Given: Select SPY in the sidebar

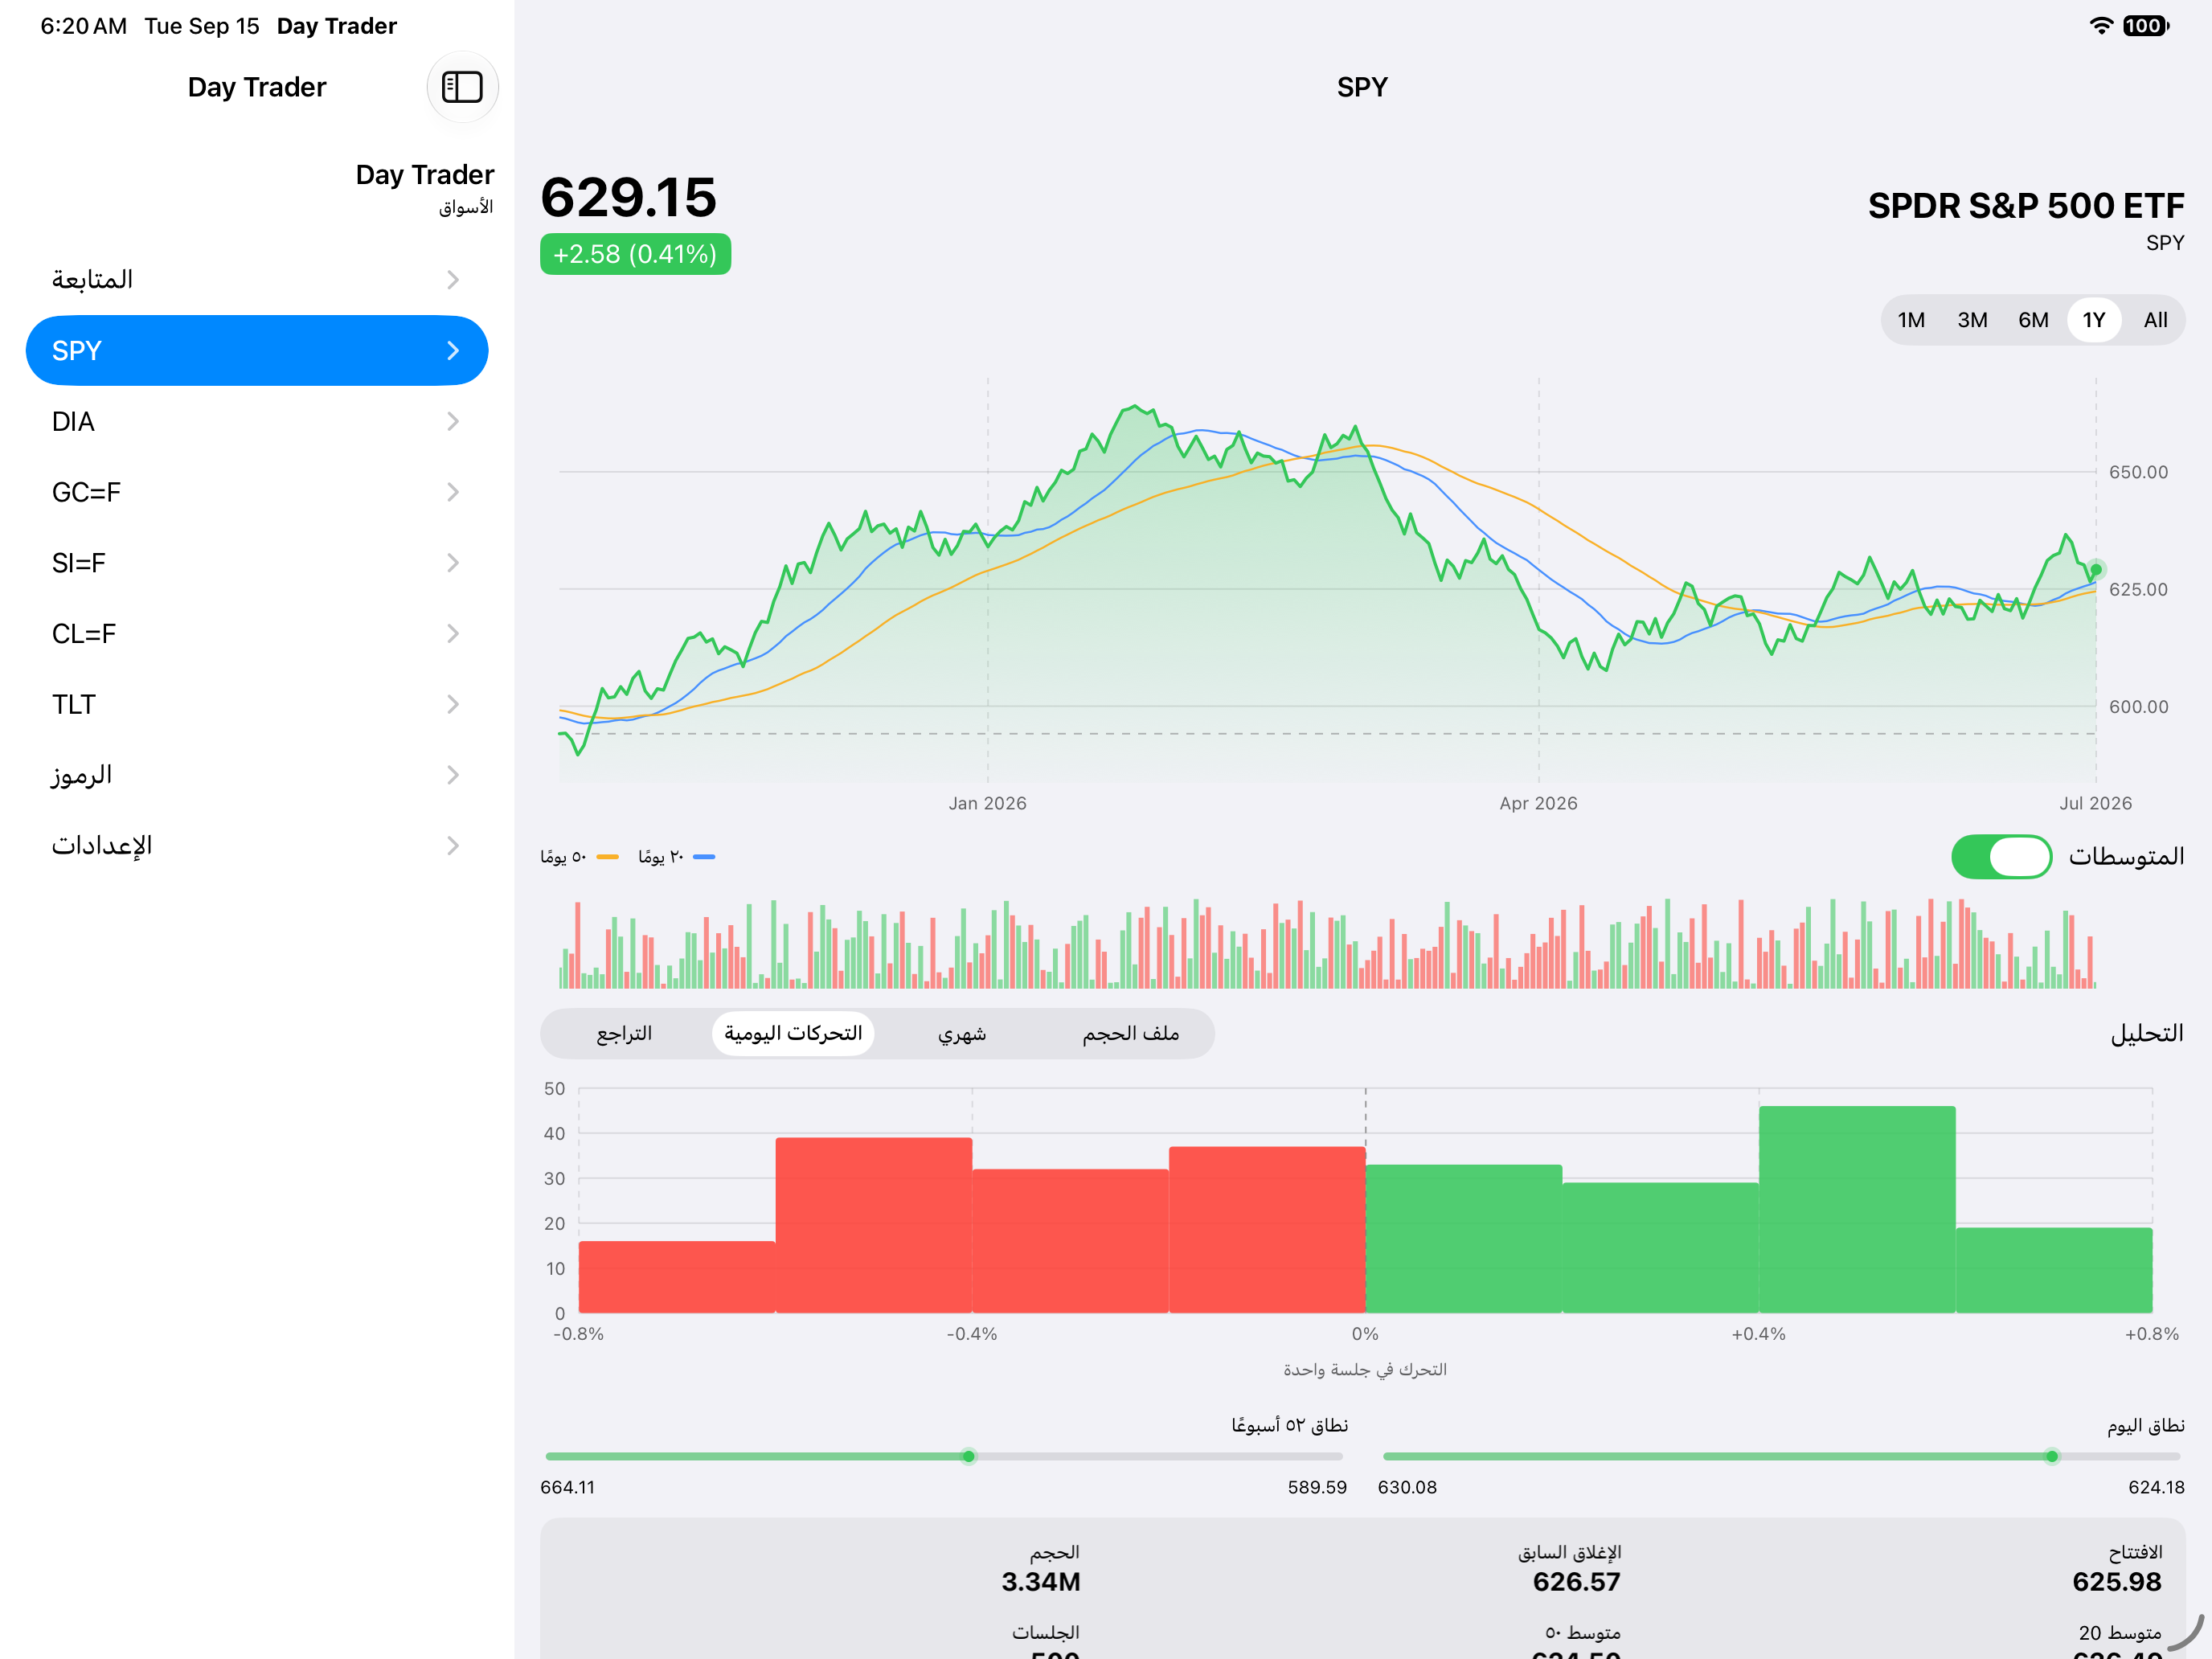Looking at the screenshot, I should point(257,351).
